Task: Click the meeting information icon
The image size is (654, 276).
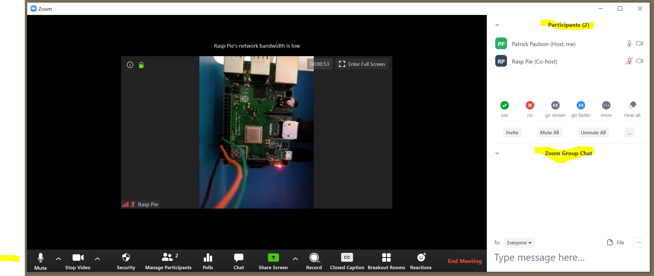Action: [130, 65]
